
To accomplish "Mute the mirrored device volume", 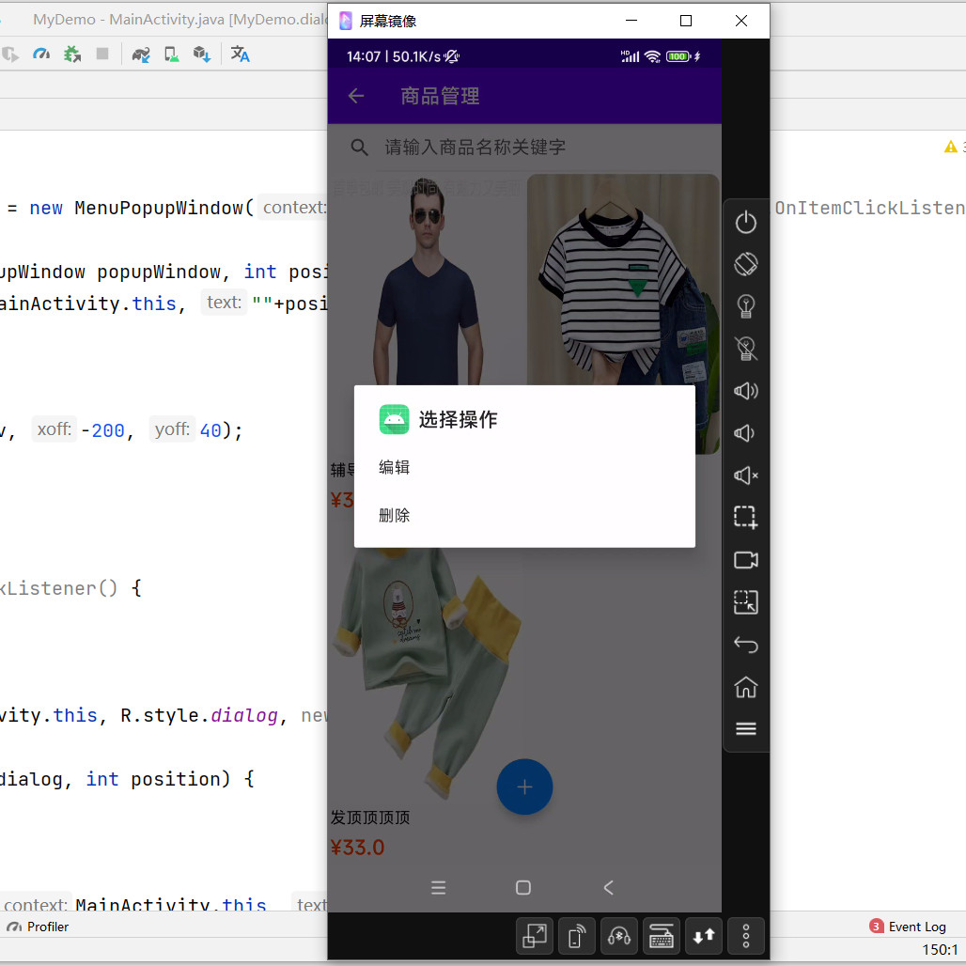I will (746, 475).
